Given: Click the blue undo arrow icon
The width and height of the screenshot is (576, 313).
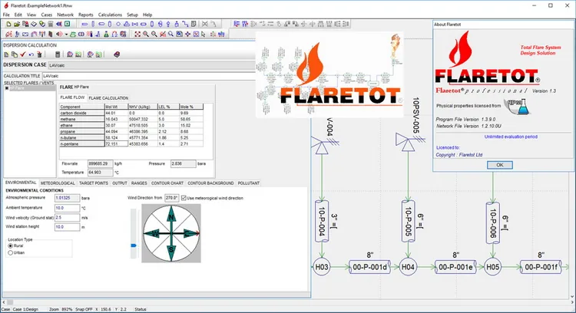Looking at the screenshot, I should (31, 54).
